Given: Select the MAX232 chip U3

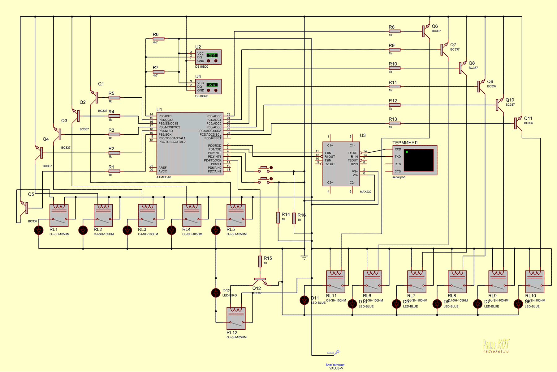Looking at the screenshot, I should [341, 164].
